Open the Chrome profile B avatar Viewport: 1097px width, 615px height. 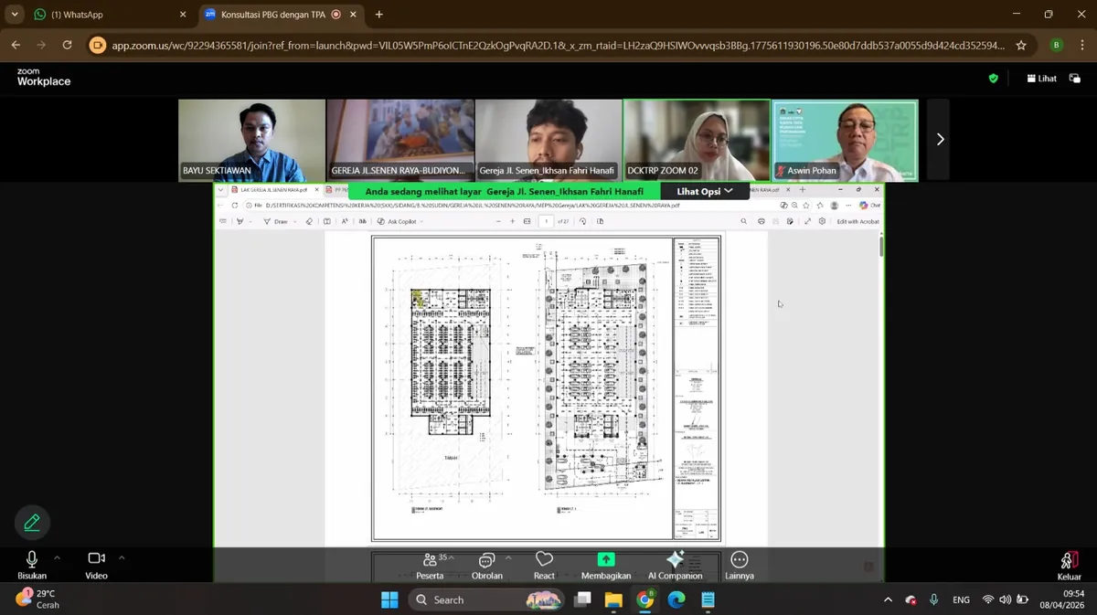point(1057,45)
